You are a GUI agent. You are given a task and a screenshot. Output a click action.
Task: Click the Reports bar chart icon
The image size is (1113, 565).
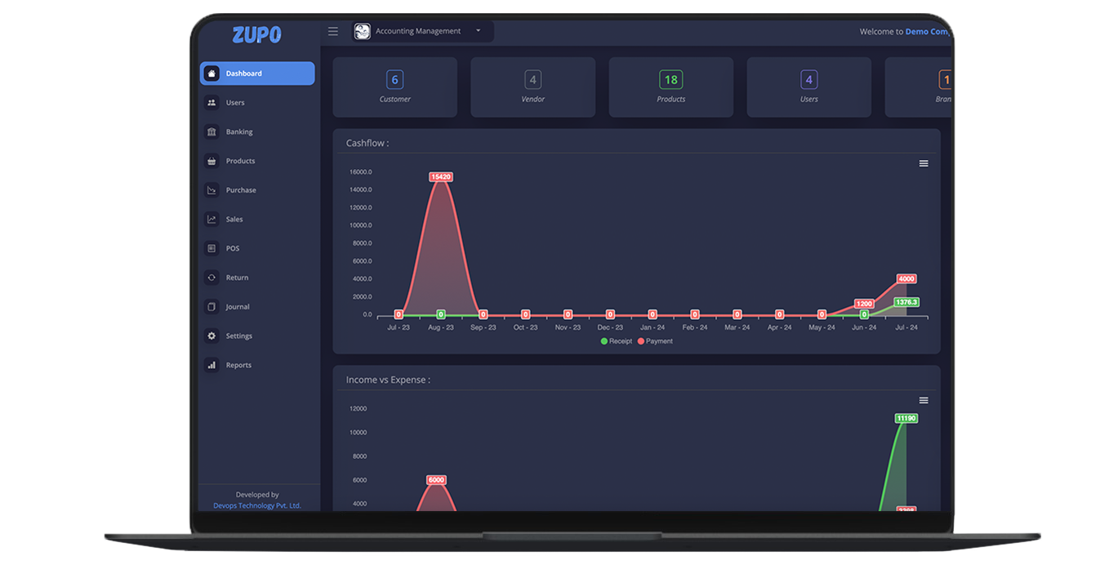211,365
